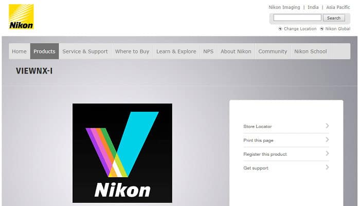Screen dimensions: 360x206
Task: Open the Home menu item
Action: tap(20, 51)
